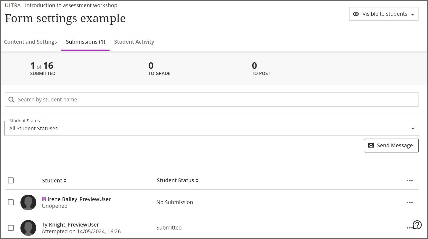Open the Content and Settings tab
The height and width of the screenshot is (239, 428).
click(30, 42)
